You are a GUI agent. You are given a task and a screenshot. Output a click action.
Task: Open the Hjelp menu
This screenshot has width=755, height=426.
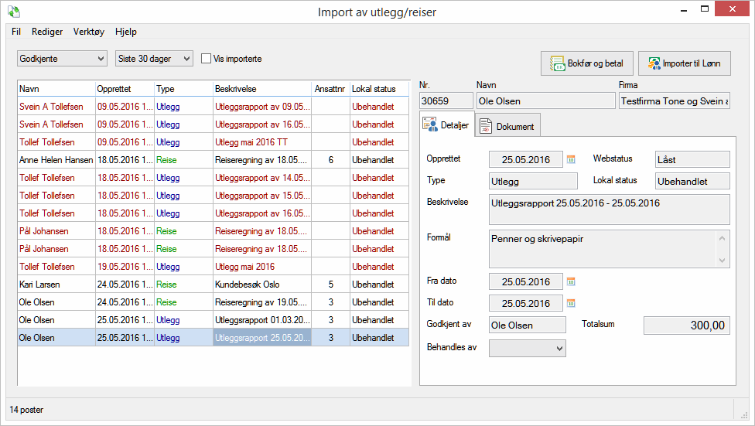(x=125, y=32)
